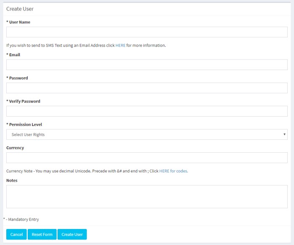This screenshot has height=245, width=294.
Task: Click the '* Email' label
Action: [x=13, y=55]
